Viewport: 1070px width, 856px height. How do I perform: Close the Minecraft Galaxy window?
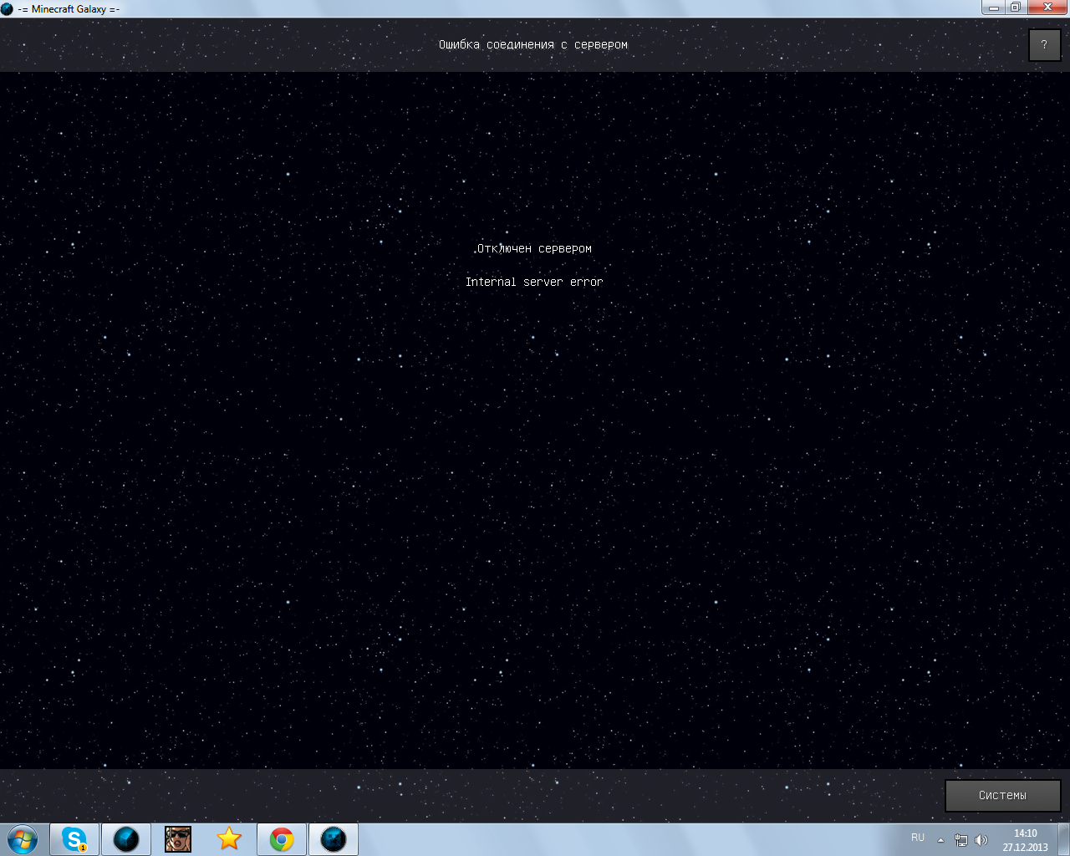[x=1047, y=8]
